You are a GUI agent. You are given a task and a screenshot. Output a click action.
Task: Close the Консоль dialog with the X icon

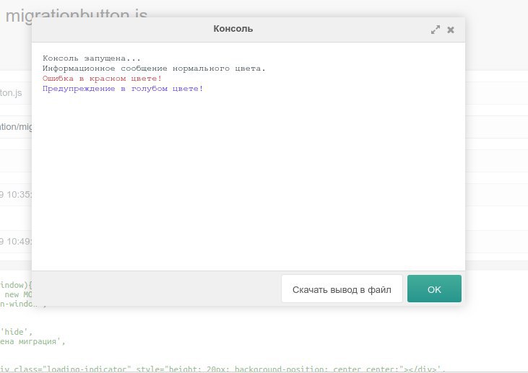pos(451,30)
